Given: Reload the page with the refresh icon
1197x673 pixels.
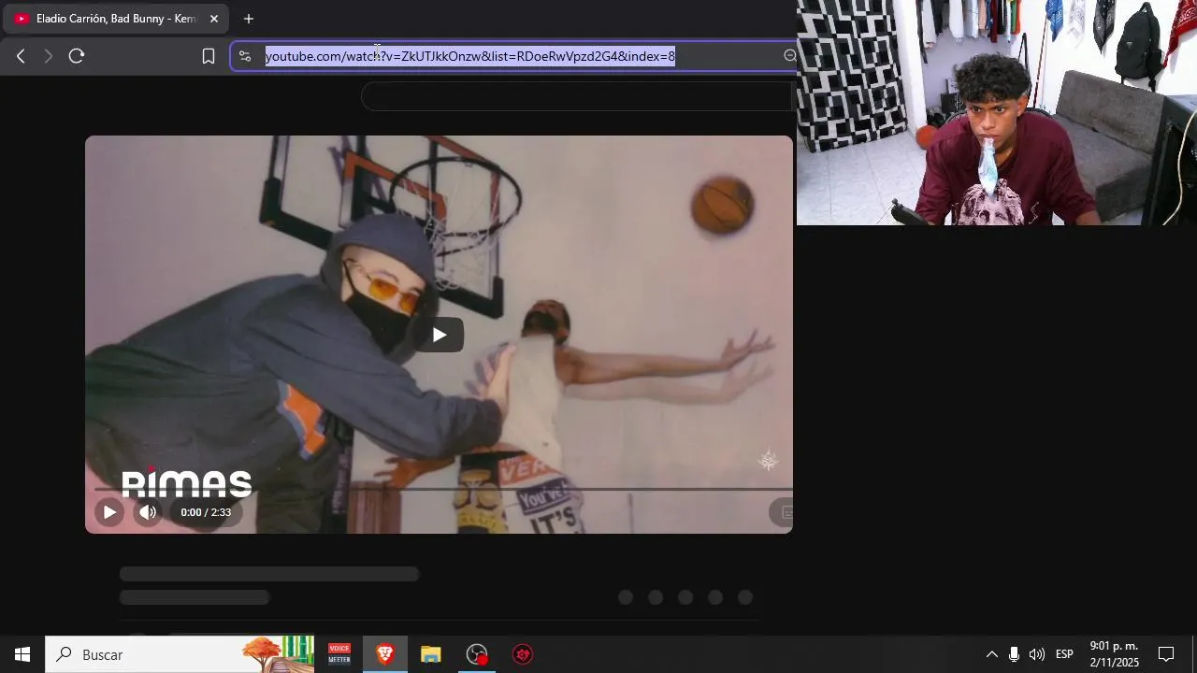Looking at the screenshot, I should pos(77,56).
